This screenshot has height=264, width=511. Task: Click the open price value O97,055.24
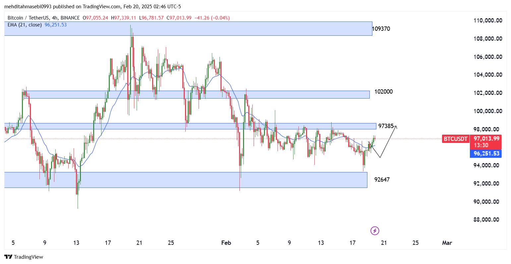coord(95,18)
